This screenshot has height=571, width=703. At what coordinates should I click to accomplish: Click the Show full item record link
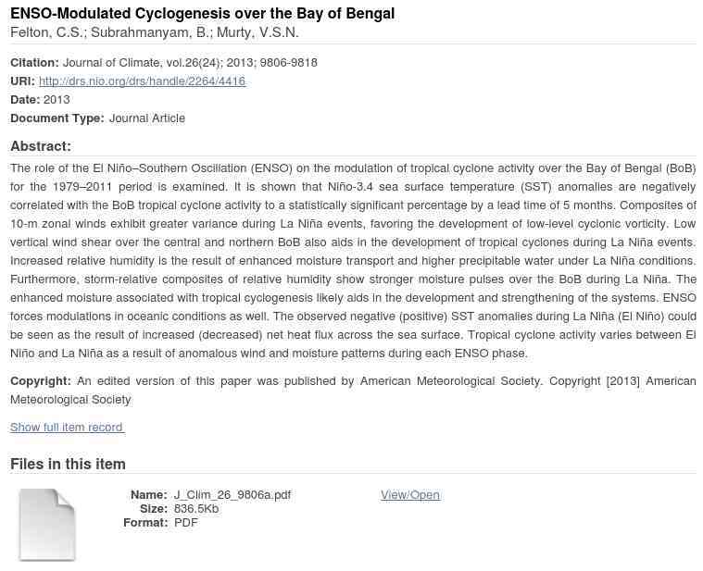coord(67,428)
